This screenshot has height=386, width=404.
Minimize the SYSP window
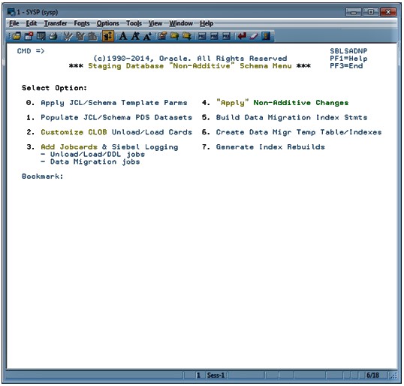pos(354,12)
